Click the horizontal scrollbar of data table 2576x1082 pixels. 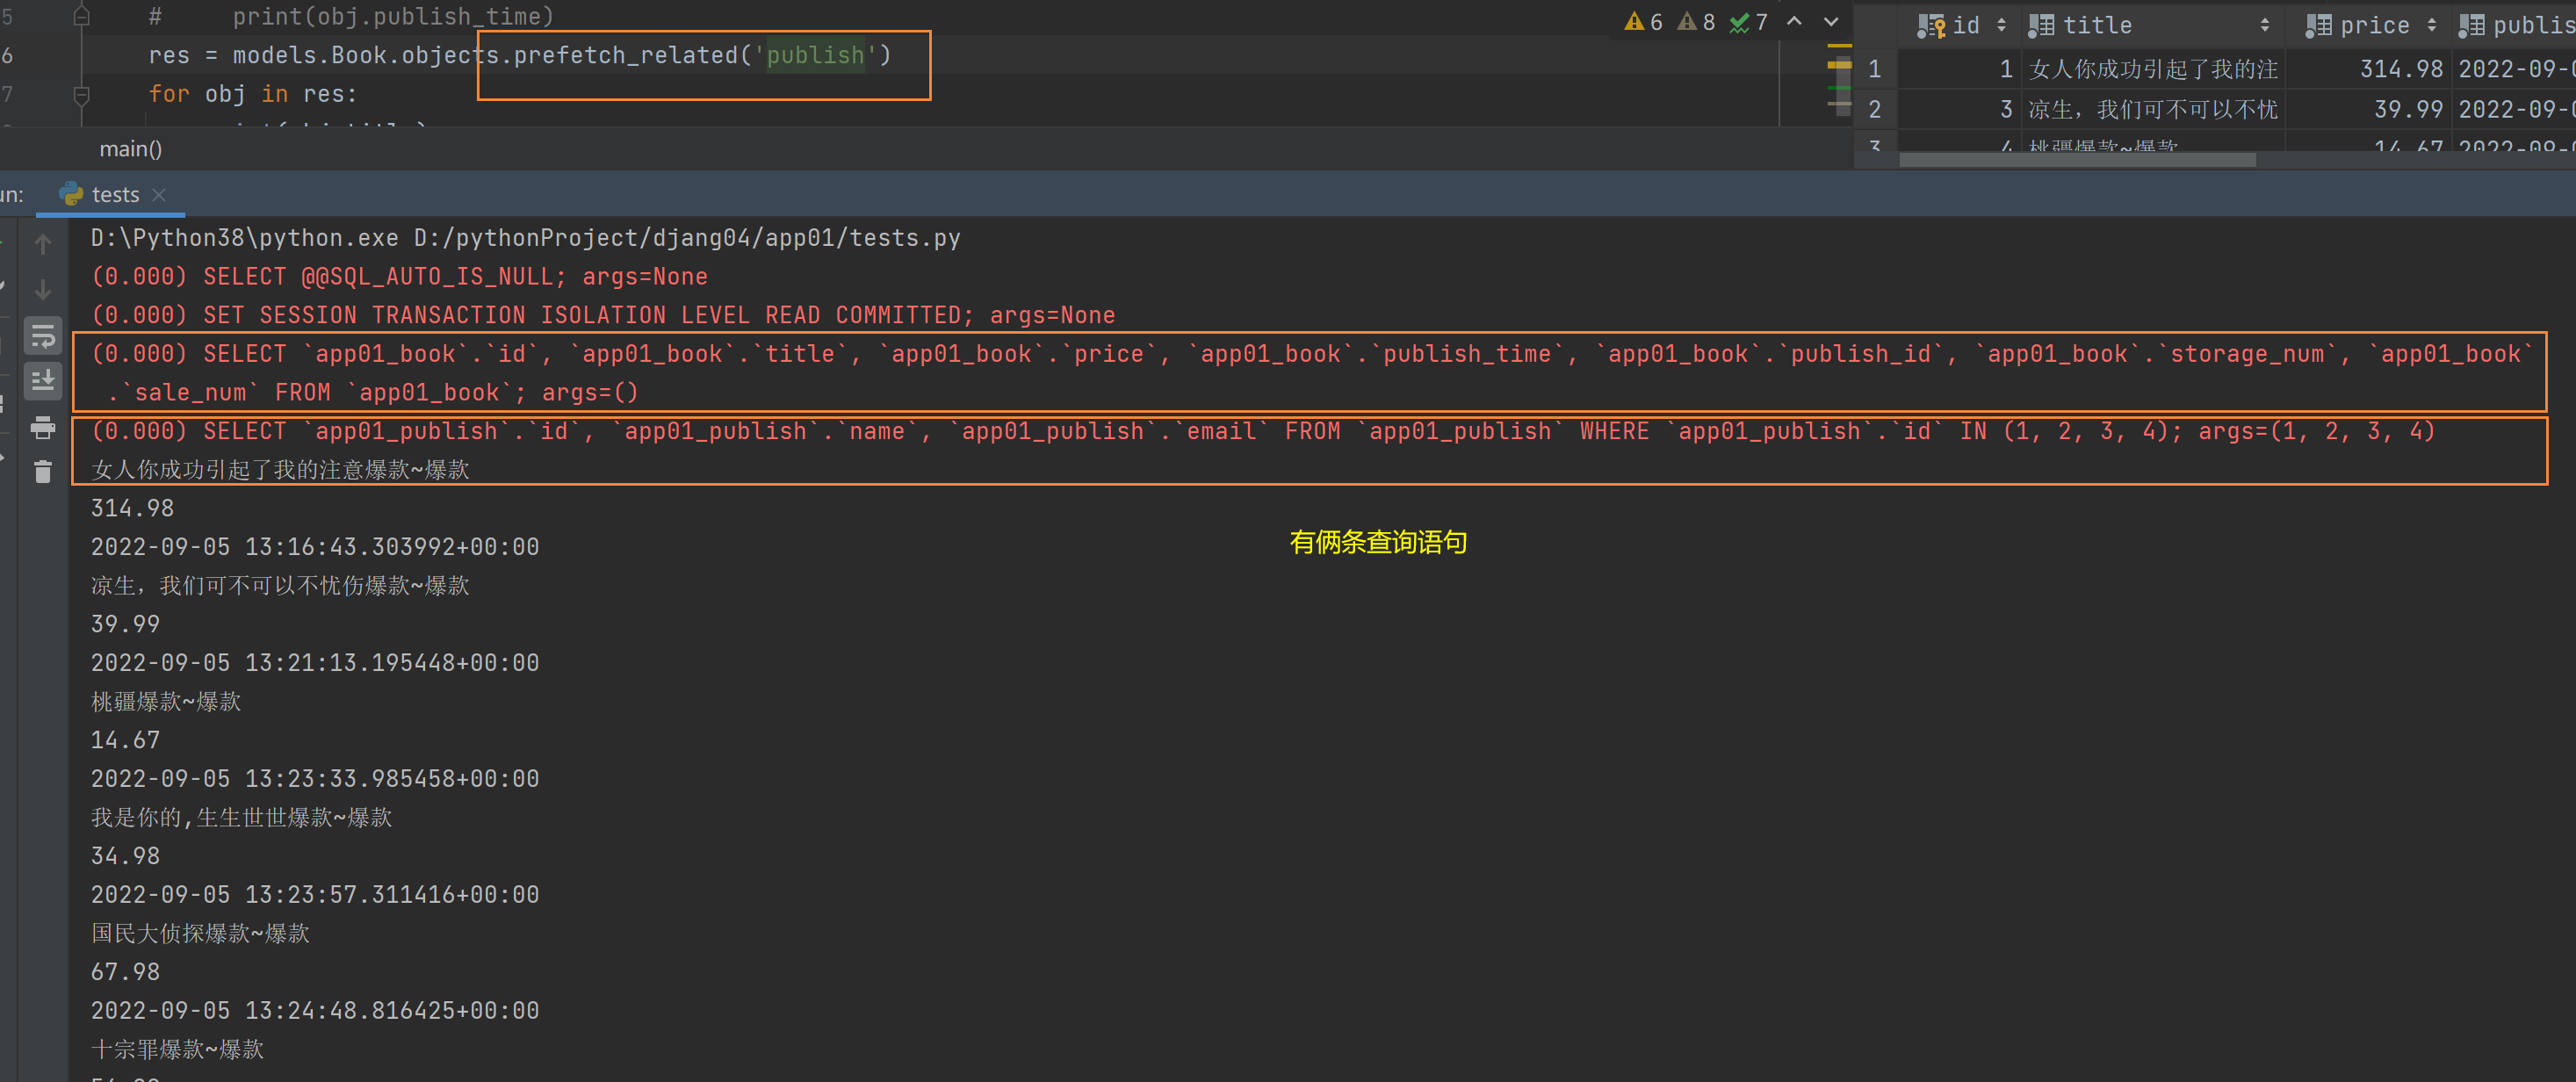pos(2077,160)
